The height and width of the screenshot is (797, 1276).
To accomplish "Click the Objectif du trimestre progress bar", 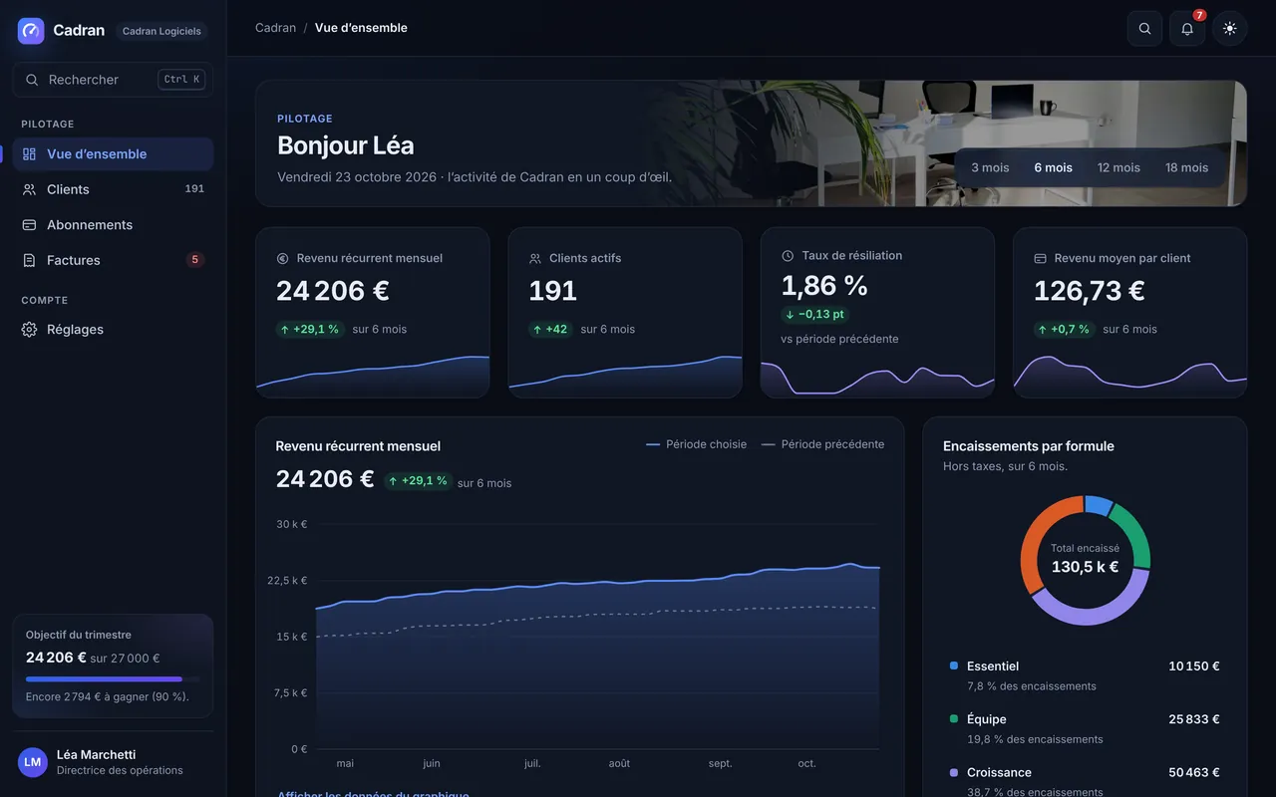I will [x=113, y=679].
